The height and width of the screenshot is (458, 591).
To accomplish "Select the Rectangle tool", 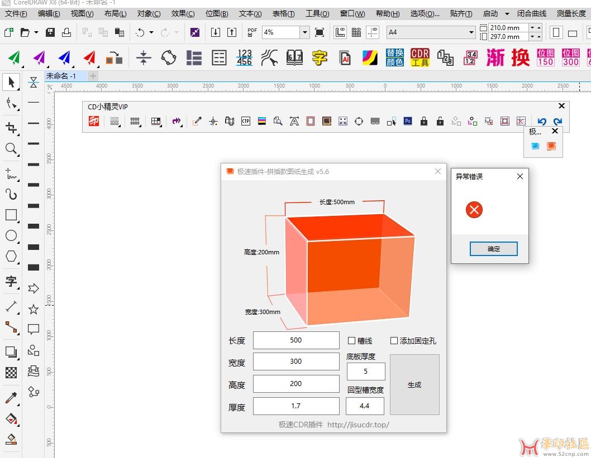I will click(x=11, y=215).
